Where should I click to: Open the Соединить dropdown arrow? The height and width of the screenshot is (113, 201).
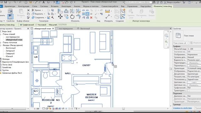coord(46,18)
